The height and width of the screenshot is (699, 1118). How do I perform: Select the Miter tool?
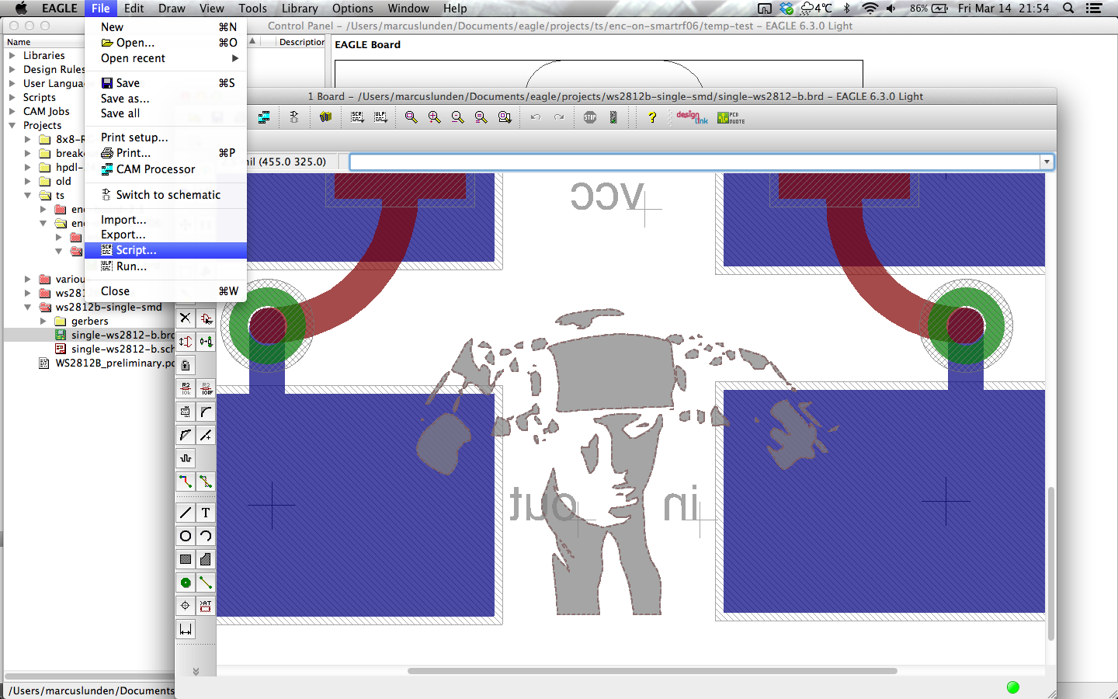pos(206,412)
